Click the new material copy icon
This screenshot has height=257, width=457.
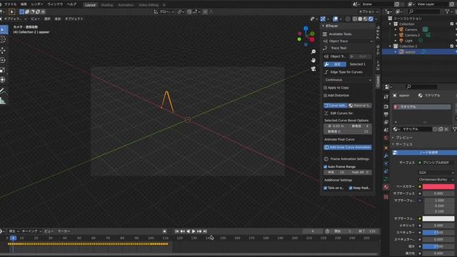tap(441, 129)
